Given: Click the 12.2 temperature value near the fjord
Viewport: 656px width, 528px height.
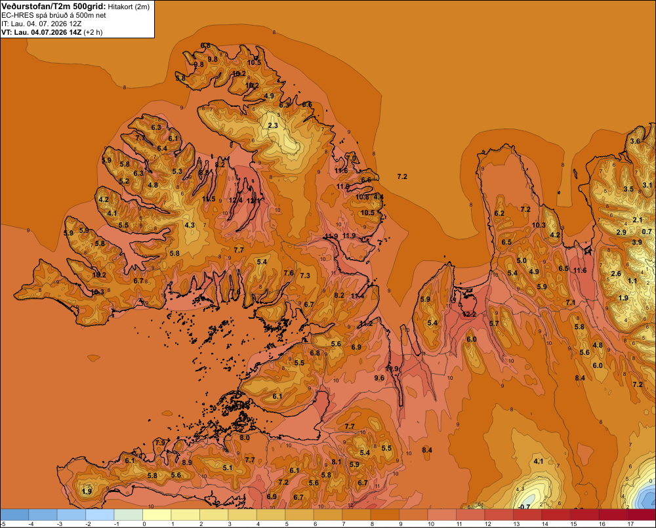Looking at the screenshot, I should 470,314.
